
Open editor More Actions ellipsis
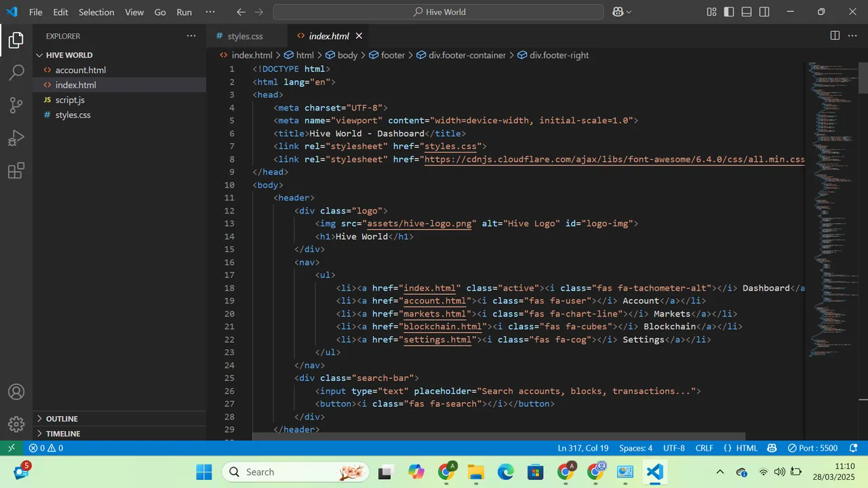click(854, 36)
